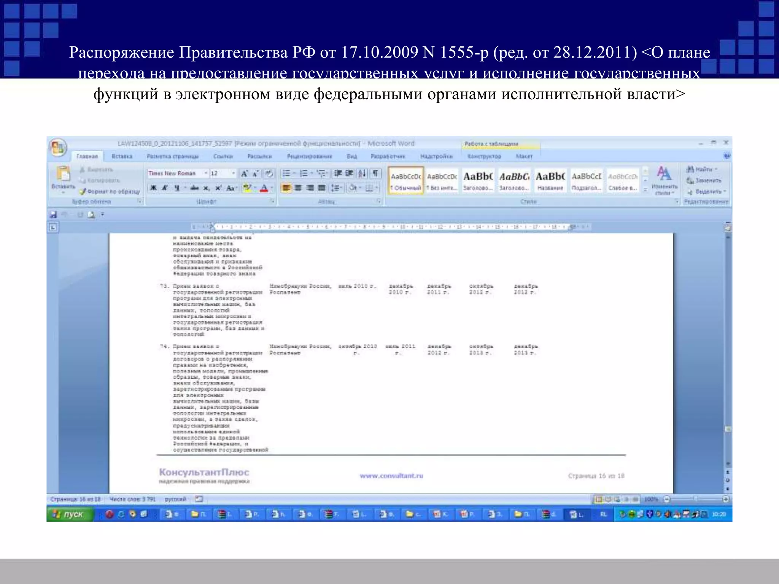Open the Font (Шрифт) dialog launcher
779x584 pixels.
[272, 201]
